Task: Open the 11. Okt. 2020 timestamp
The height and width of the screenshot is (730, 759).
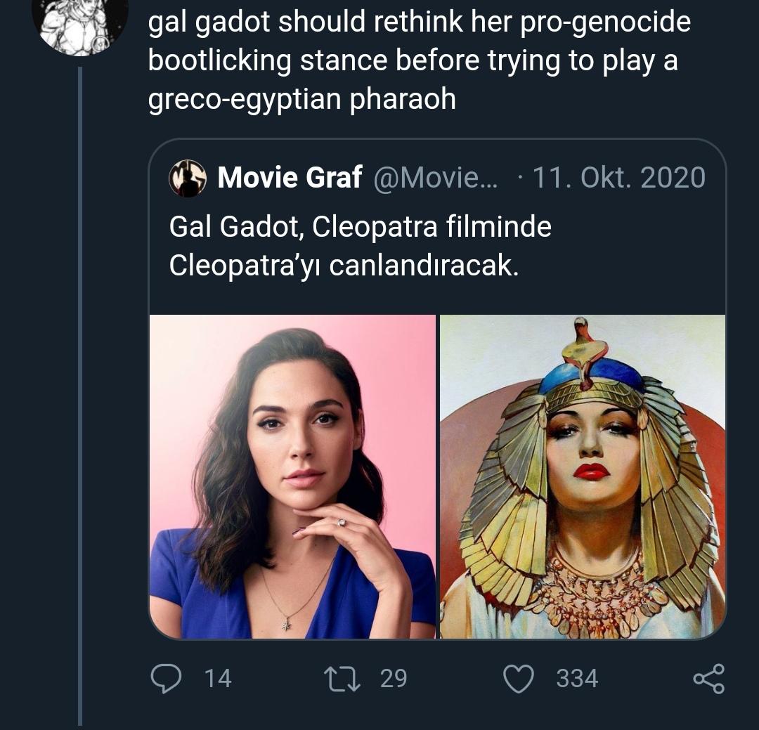Action: point(617,178)
